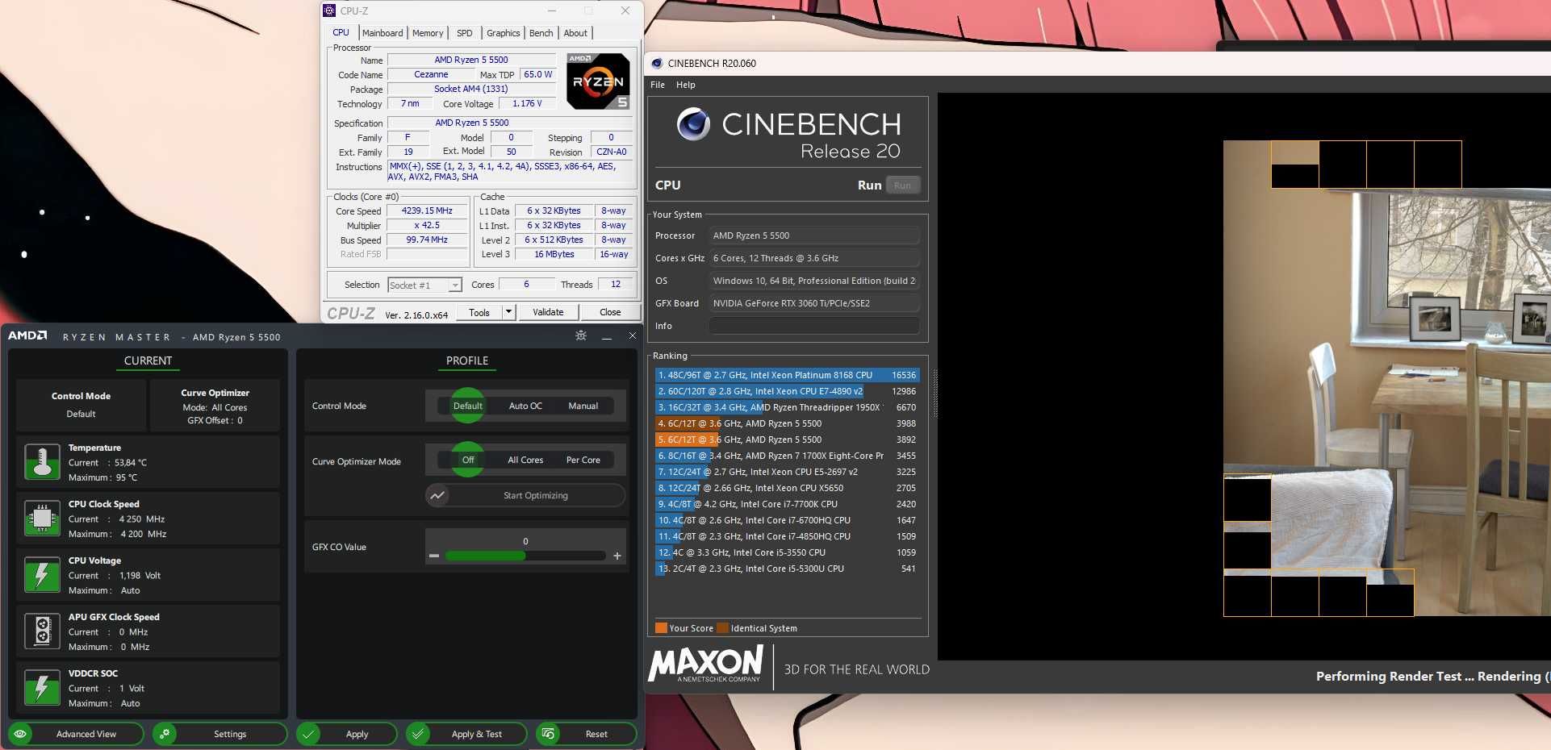1551x750 pixels.
Task: Click the Ryzen 5 logo in CPU-Z
Action: coord(598,81)
